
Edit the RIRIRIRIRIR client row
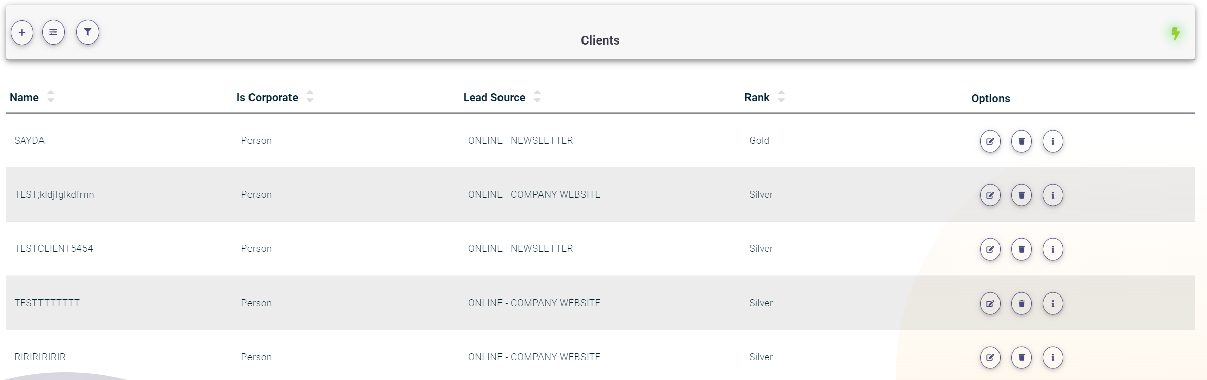click(990, 358)
